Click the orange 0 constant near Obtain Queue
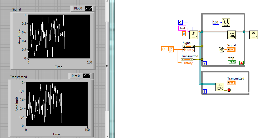The width and height of the screenshot is (271, 138). 184,34
